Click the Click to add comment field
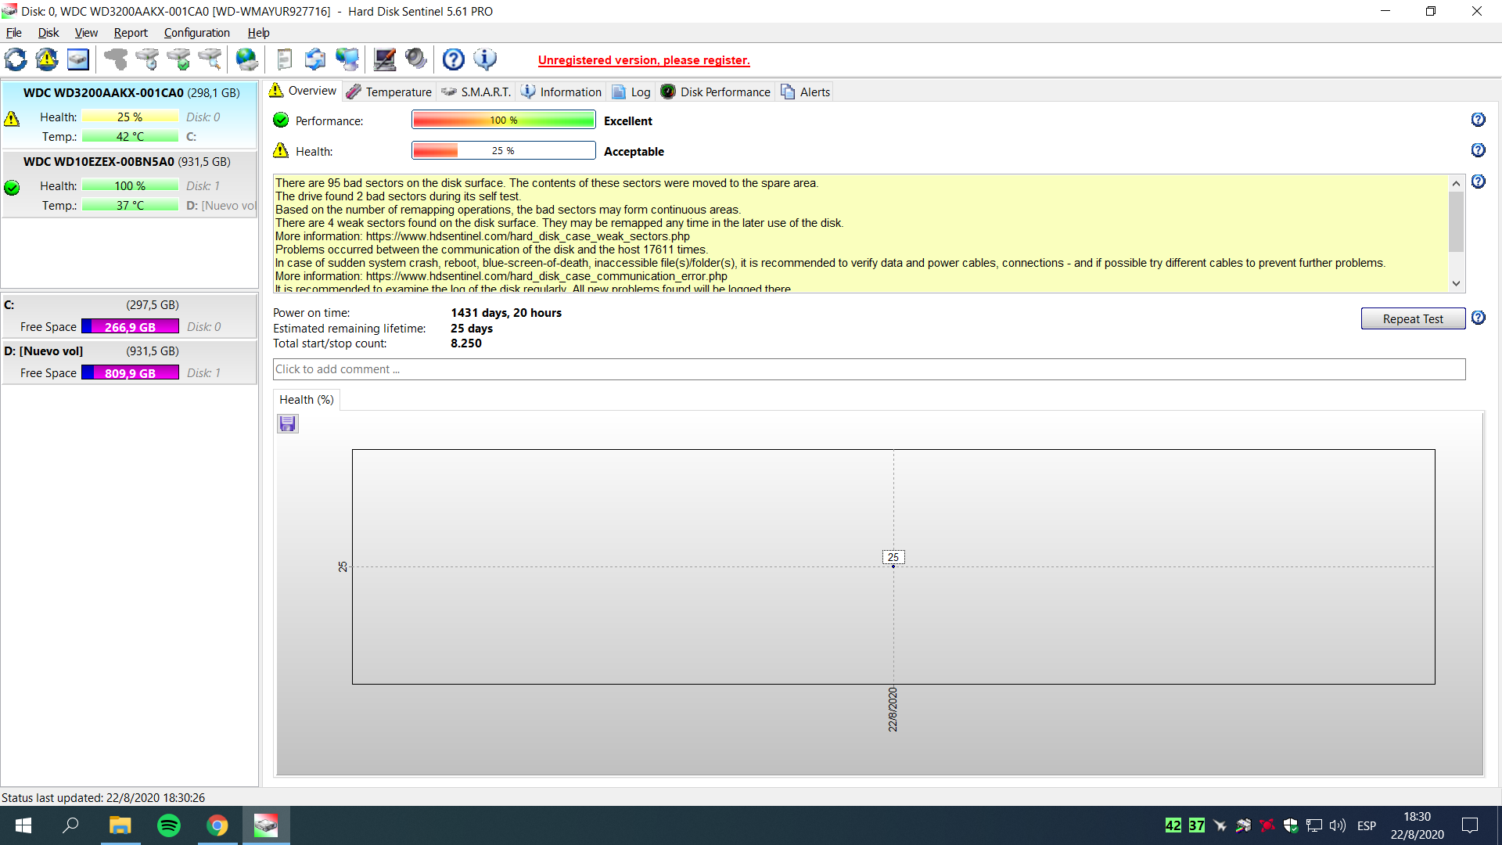The height and width of the screenshot is (845, 1502). click(869, 369)
